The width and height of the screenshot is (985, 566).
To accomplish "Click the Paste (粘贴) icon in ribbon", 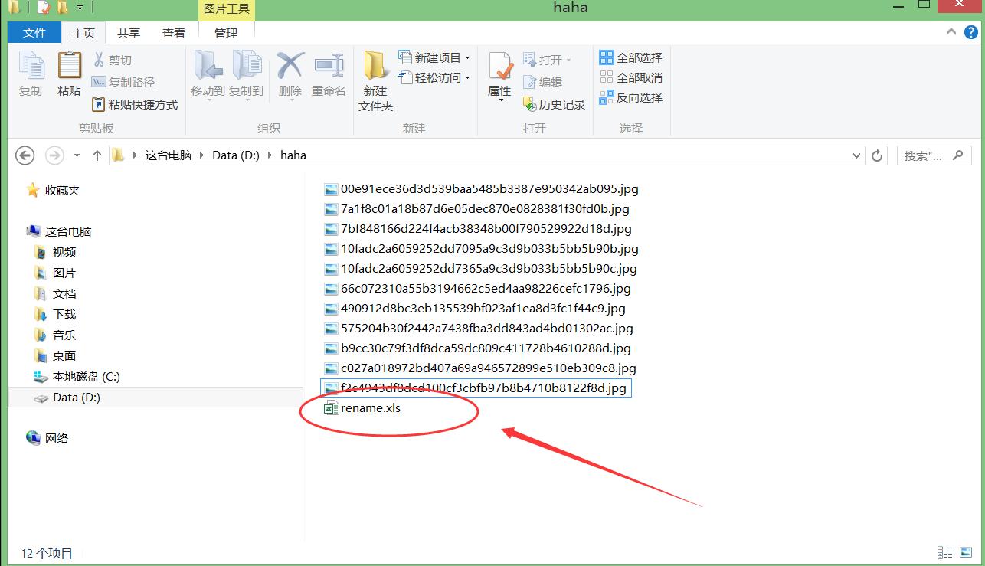I will point(69,73).
